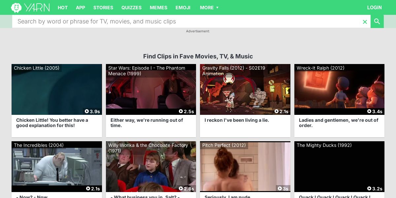Click the 3s play icon on Pitch Perfect
Screen dimensions: 396x198
pos(280,189)
